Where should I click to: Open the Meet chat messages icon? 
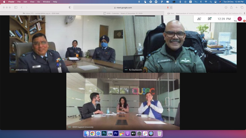pyautogui.click(x=209, y=19)
